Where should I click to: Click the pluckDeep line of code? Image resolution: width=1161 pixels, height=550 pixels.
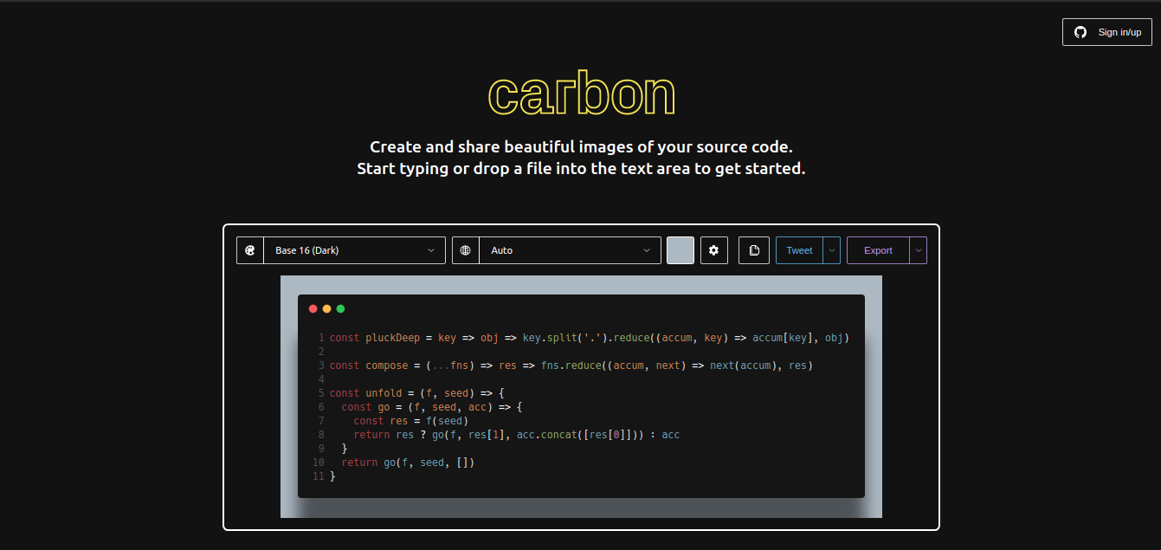[x=519, y=337]
